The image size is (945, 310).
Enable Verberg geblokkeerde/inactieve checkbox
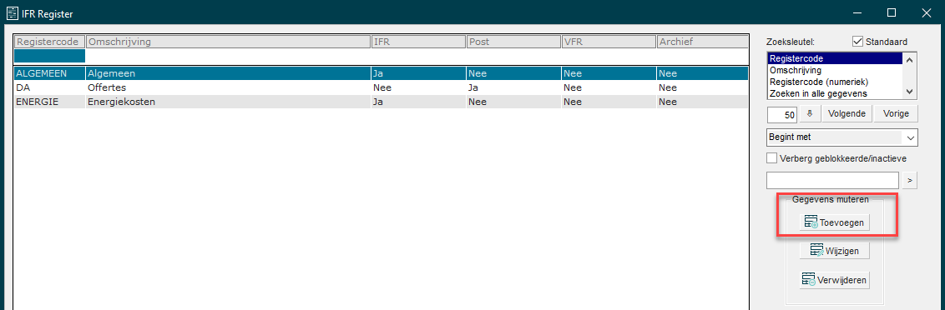[x=771, y=158]
